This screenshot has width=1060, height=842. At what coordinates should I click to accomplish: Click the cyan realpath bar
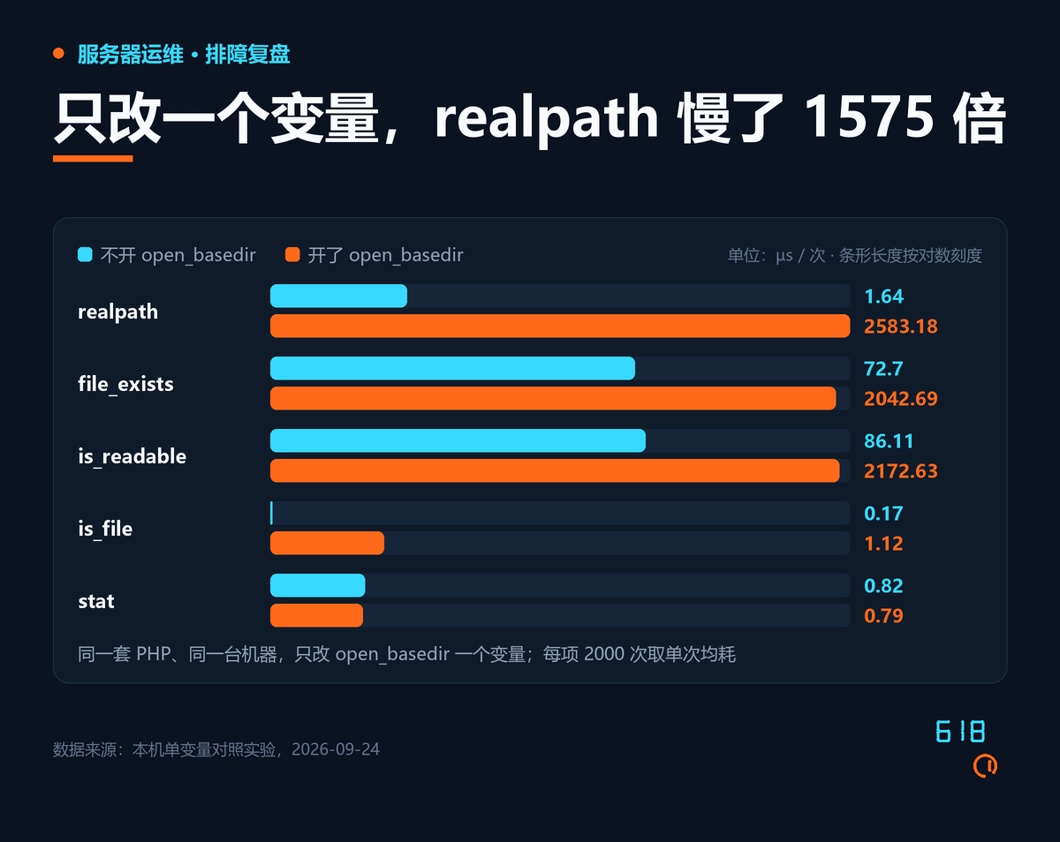click(338, 297)
